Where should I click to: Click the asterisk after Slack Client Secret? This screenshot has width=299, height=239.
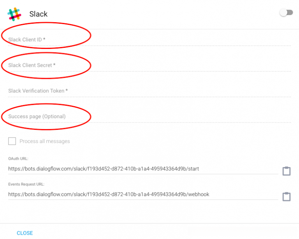(54, 65)
